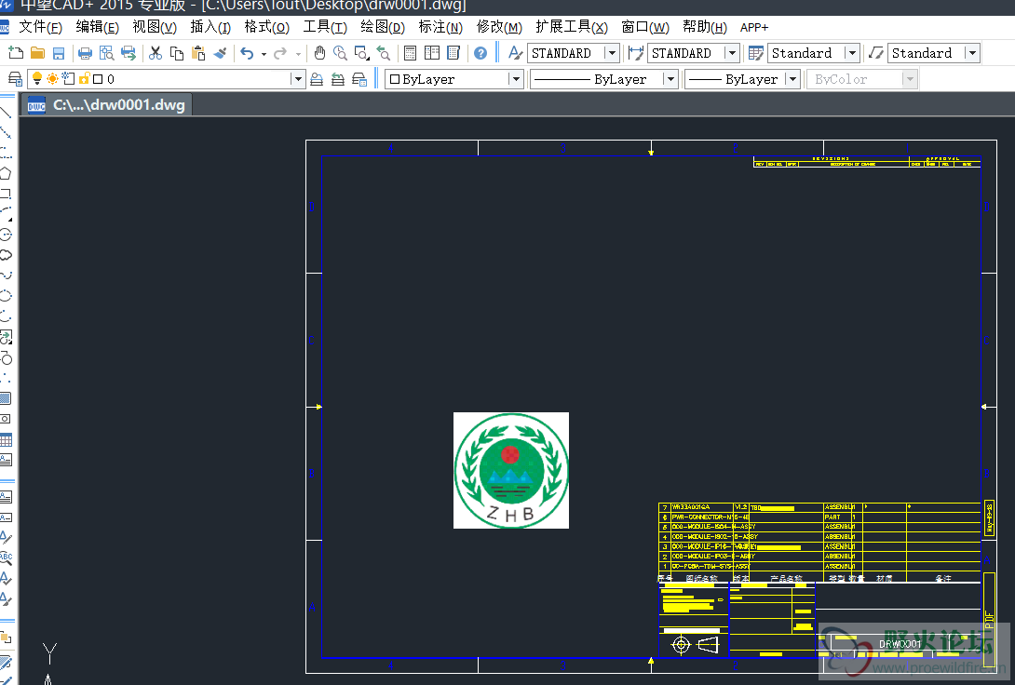Image resolution: width=1015 pixels, height=685 pixels.
Task: Click the Print icon
Action: point(85,53)
